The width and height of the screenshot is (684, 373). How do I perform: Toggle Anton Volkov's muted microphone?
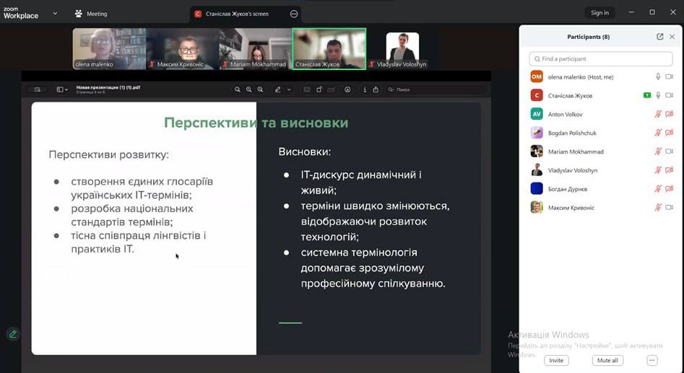[658, 114]
